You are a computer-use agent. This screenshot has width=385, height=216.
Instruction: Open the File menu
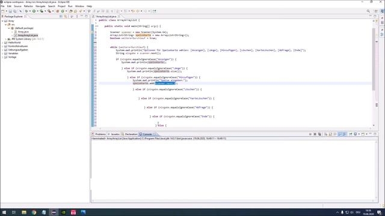[x=2, y=6]
